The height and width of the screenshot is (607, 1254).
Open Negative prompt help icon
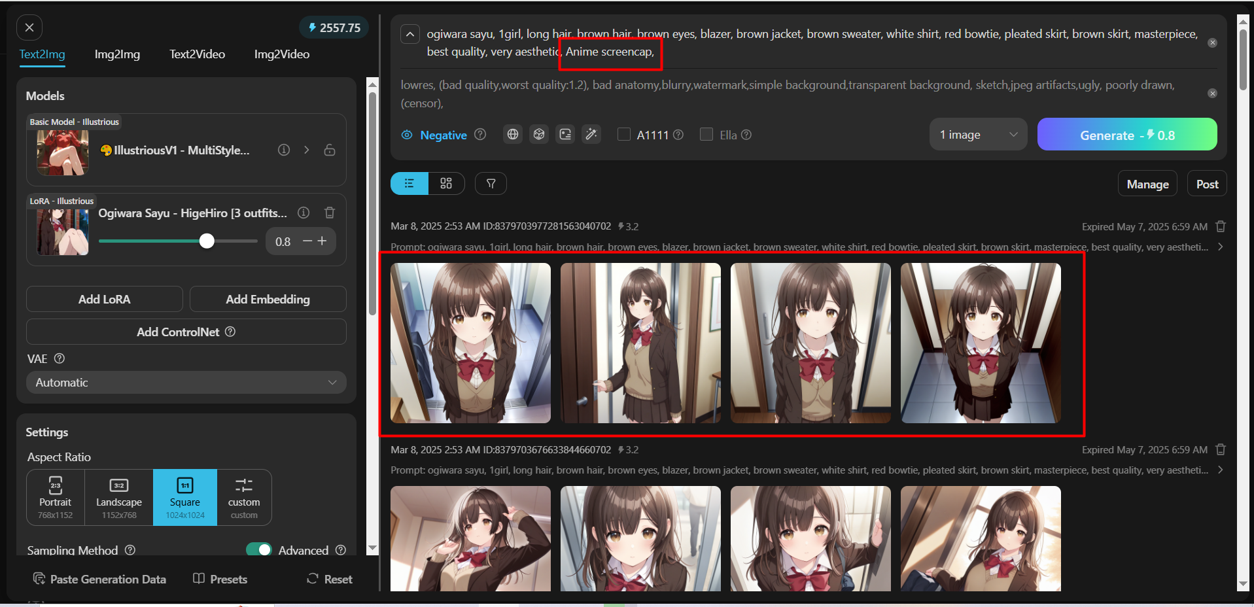(480, 134)
